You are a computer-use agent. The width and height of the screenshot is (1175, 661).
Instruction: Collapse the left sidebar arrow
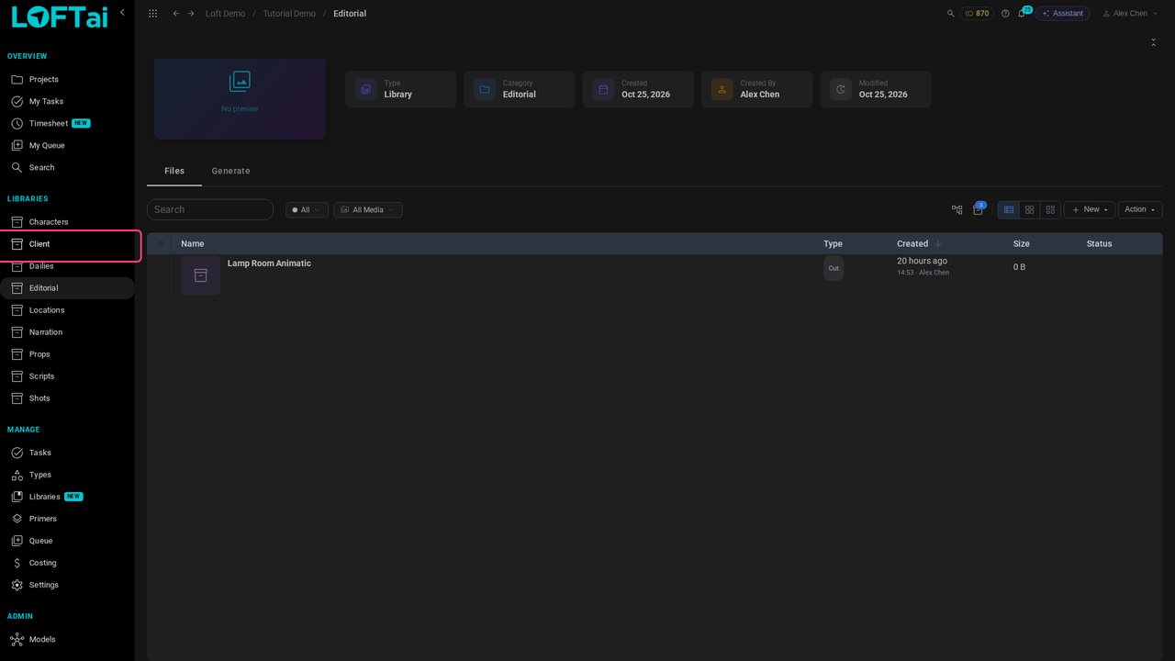[x=122, y=13]
